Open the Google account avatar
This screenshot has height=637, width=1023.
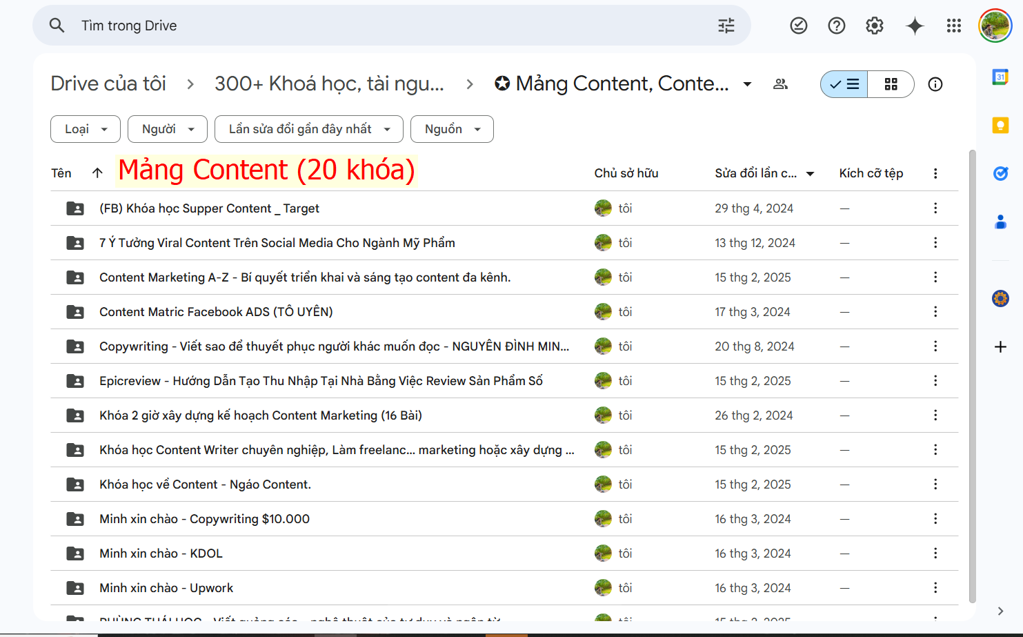995,26
